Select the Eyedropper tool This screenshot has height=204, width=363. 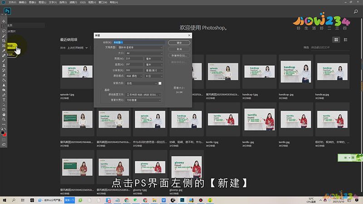[4, 51]
